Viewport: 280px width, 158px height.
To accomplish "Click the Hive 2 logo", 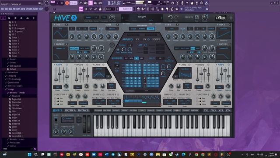I will [66, 18].
